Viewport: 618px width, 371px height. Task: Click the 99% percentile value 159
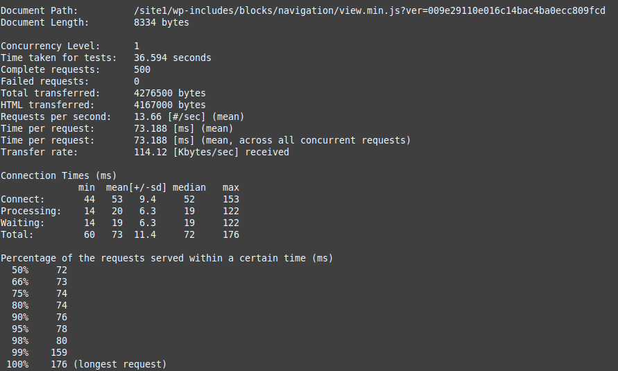tap(59, 352)
